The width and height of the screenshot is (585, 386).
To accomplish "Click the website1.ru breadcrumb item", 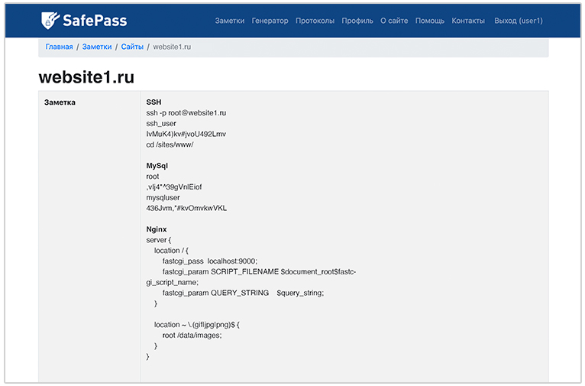I will pyautogui.click(x=172, y=47).
